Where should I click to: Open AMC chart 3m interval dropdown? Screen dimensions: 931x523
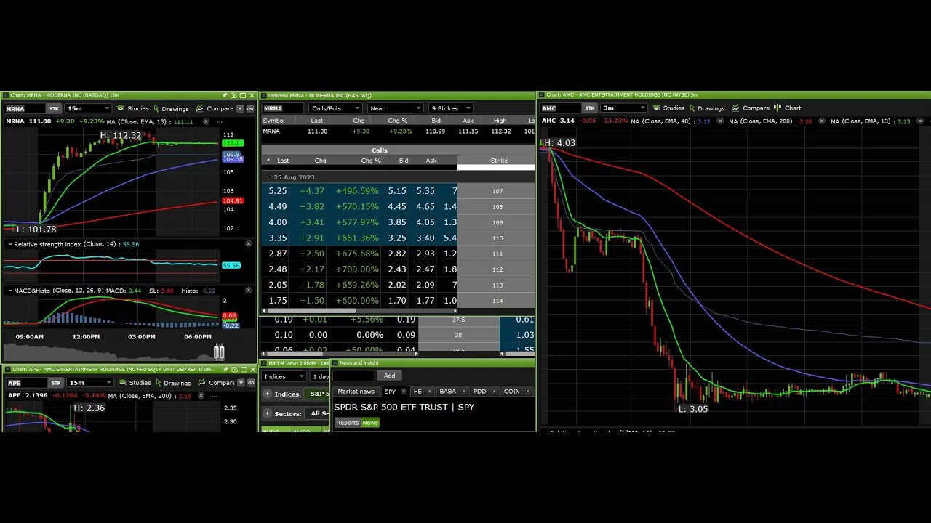(623, 108)
